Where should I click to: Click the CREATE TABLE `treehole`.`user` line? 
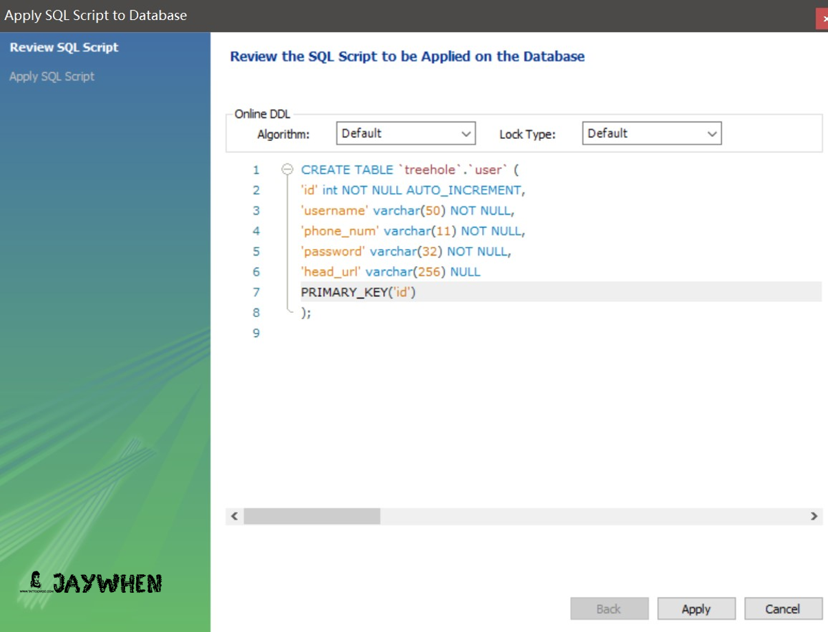point(410,170)
